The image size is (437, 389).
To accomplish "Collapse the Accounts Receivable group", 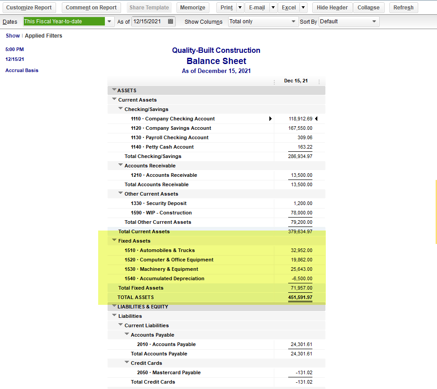I will tap(121, 165).
